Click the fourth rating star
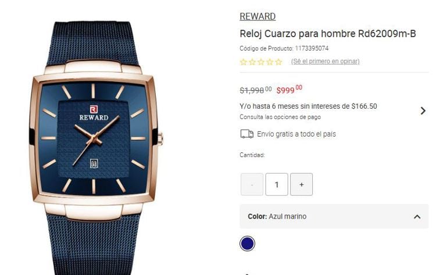The width and height of the screenshot is (436, 275). 270,62
